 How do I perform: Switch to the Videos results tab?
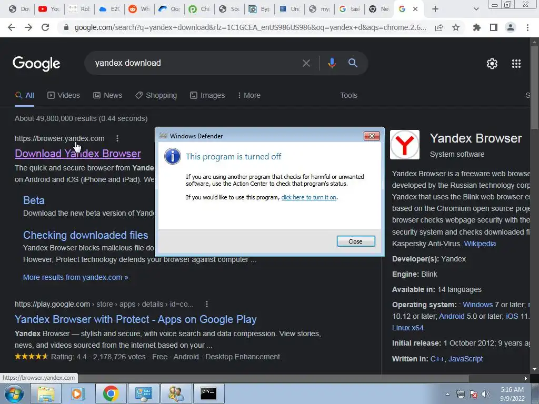(64, 96)
